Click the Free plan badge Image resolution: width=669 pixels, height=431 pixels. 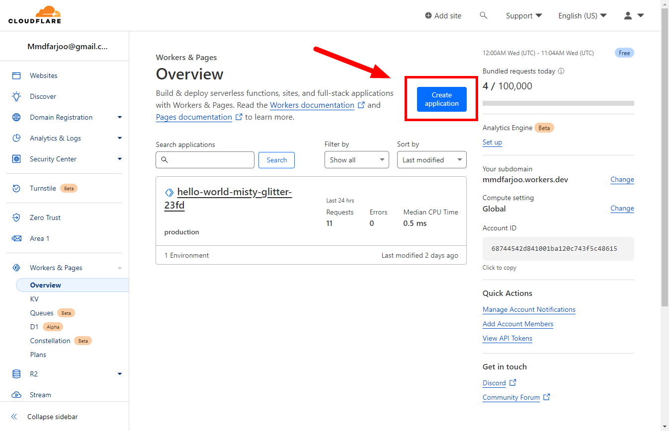click(x=624, y=53)
